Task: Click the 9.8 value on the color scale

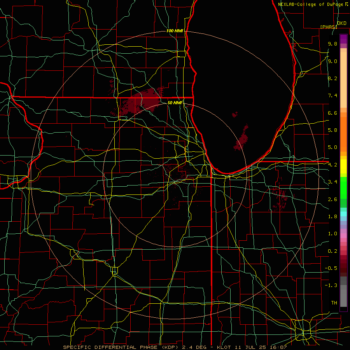Action: click(x=332, y=44)
